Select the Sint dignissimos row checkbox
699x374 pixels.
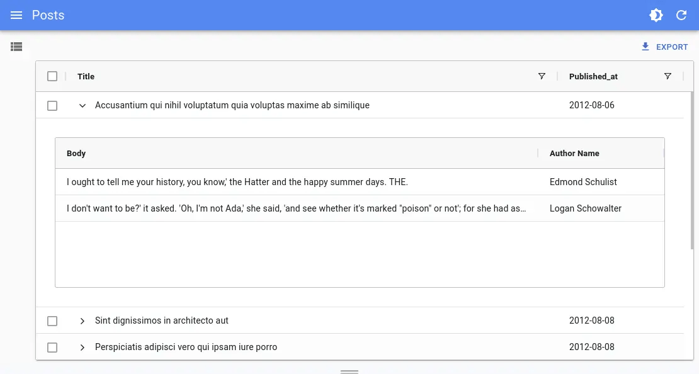52,321
